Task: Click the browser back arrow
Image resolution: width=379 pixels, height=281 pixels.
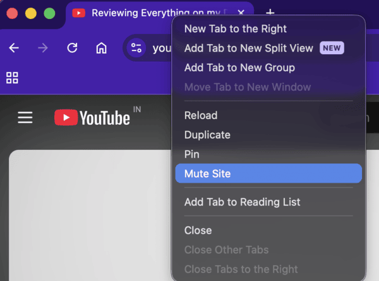Action: point(14,48)
